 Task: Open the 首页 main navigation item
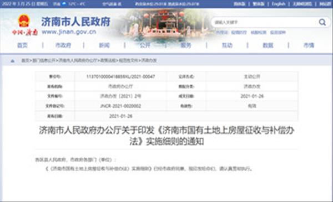click(22, 45)
